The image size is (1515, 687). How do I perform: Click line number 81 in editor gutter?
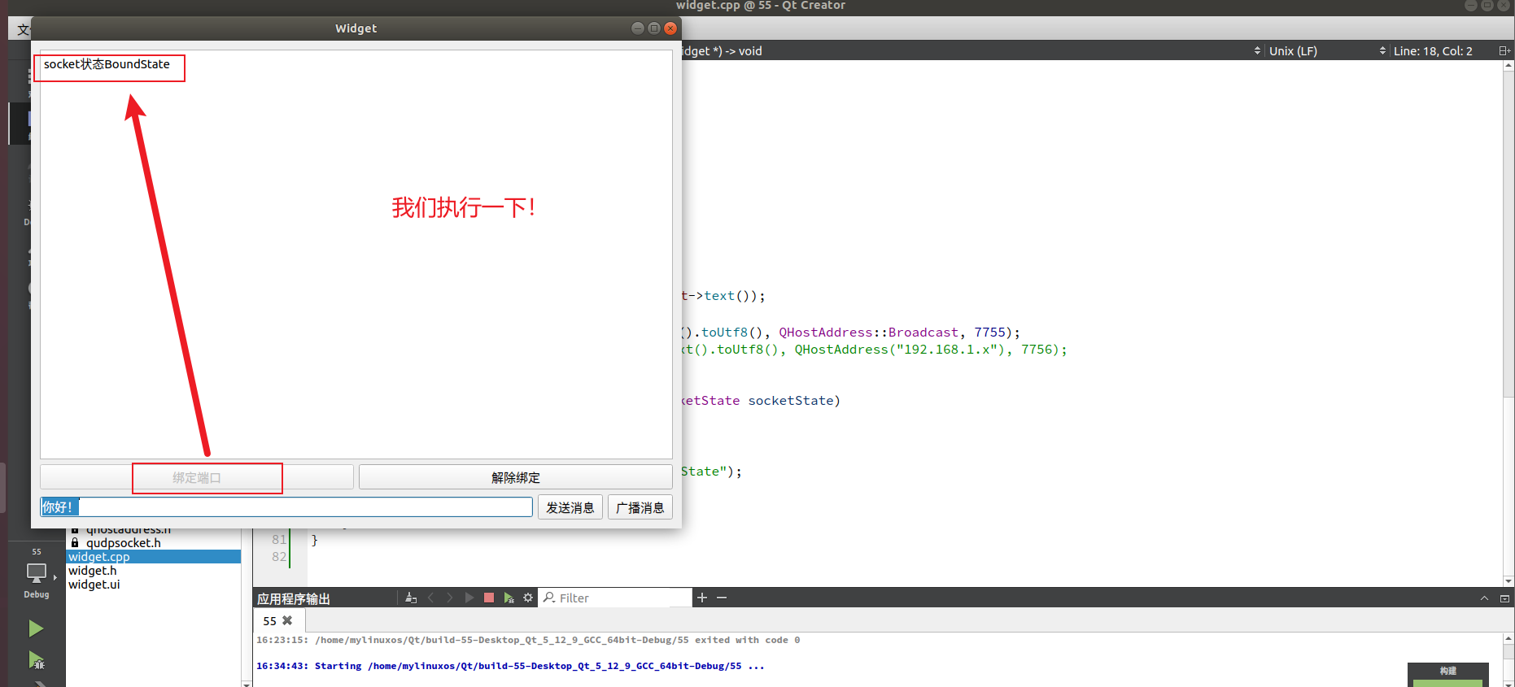coord(279,540)
